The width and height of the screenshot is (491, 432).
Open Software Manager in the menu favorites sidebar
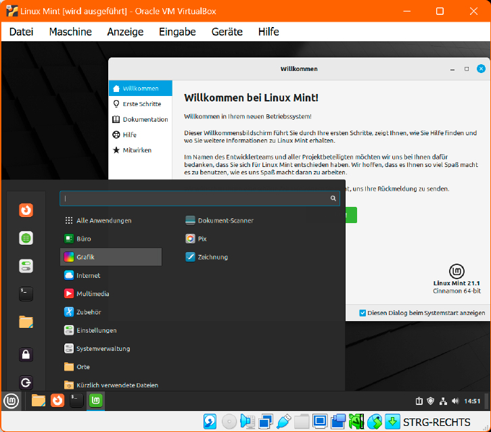click(26, 238)
